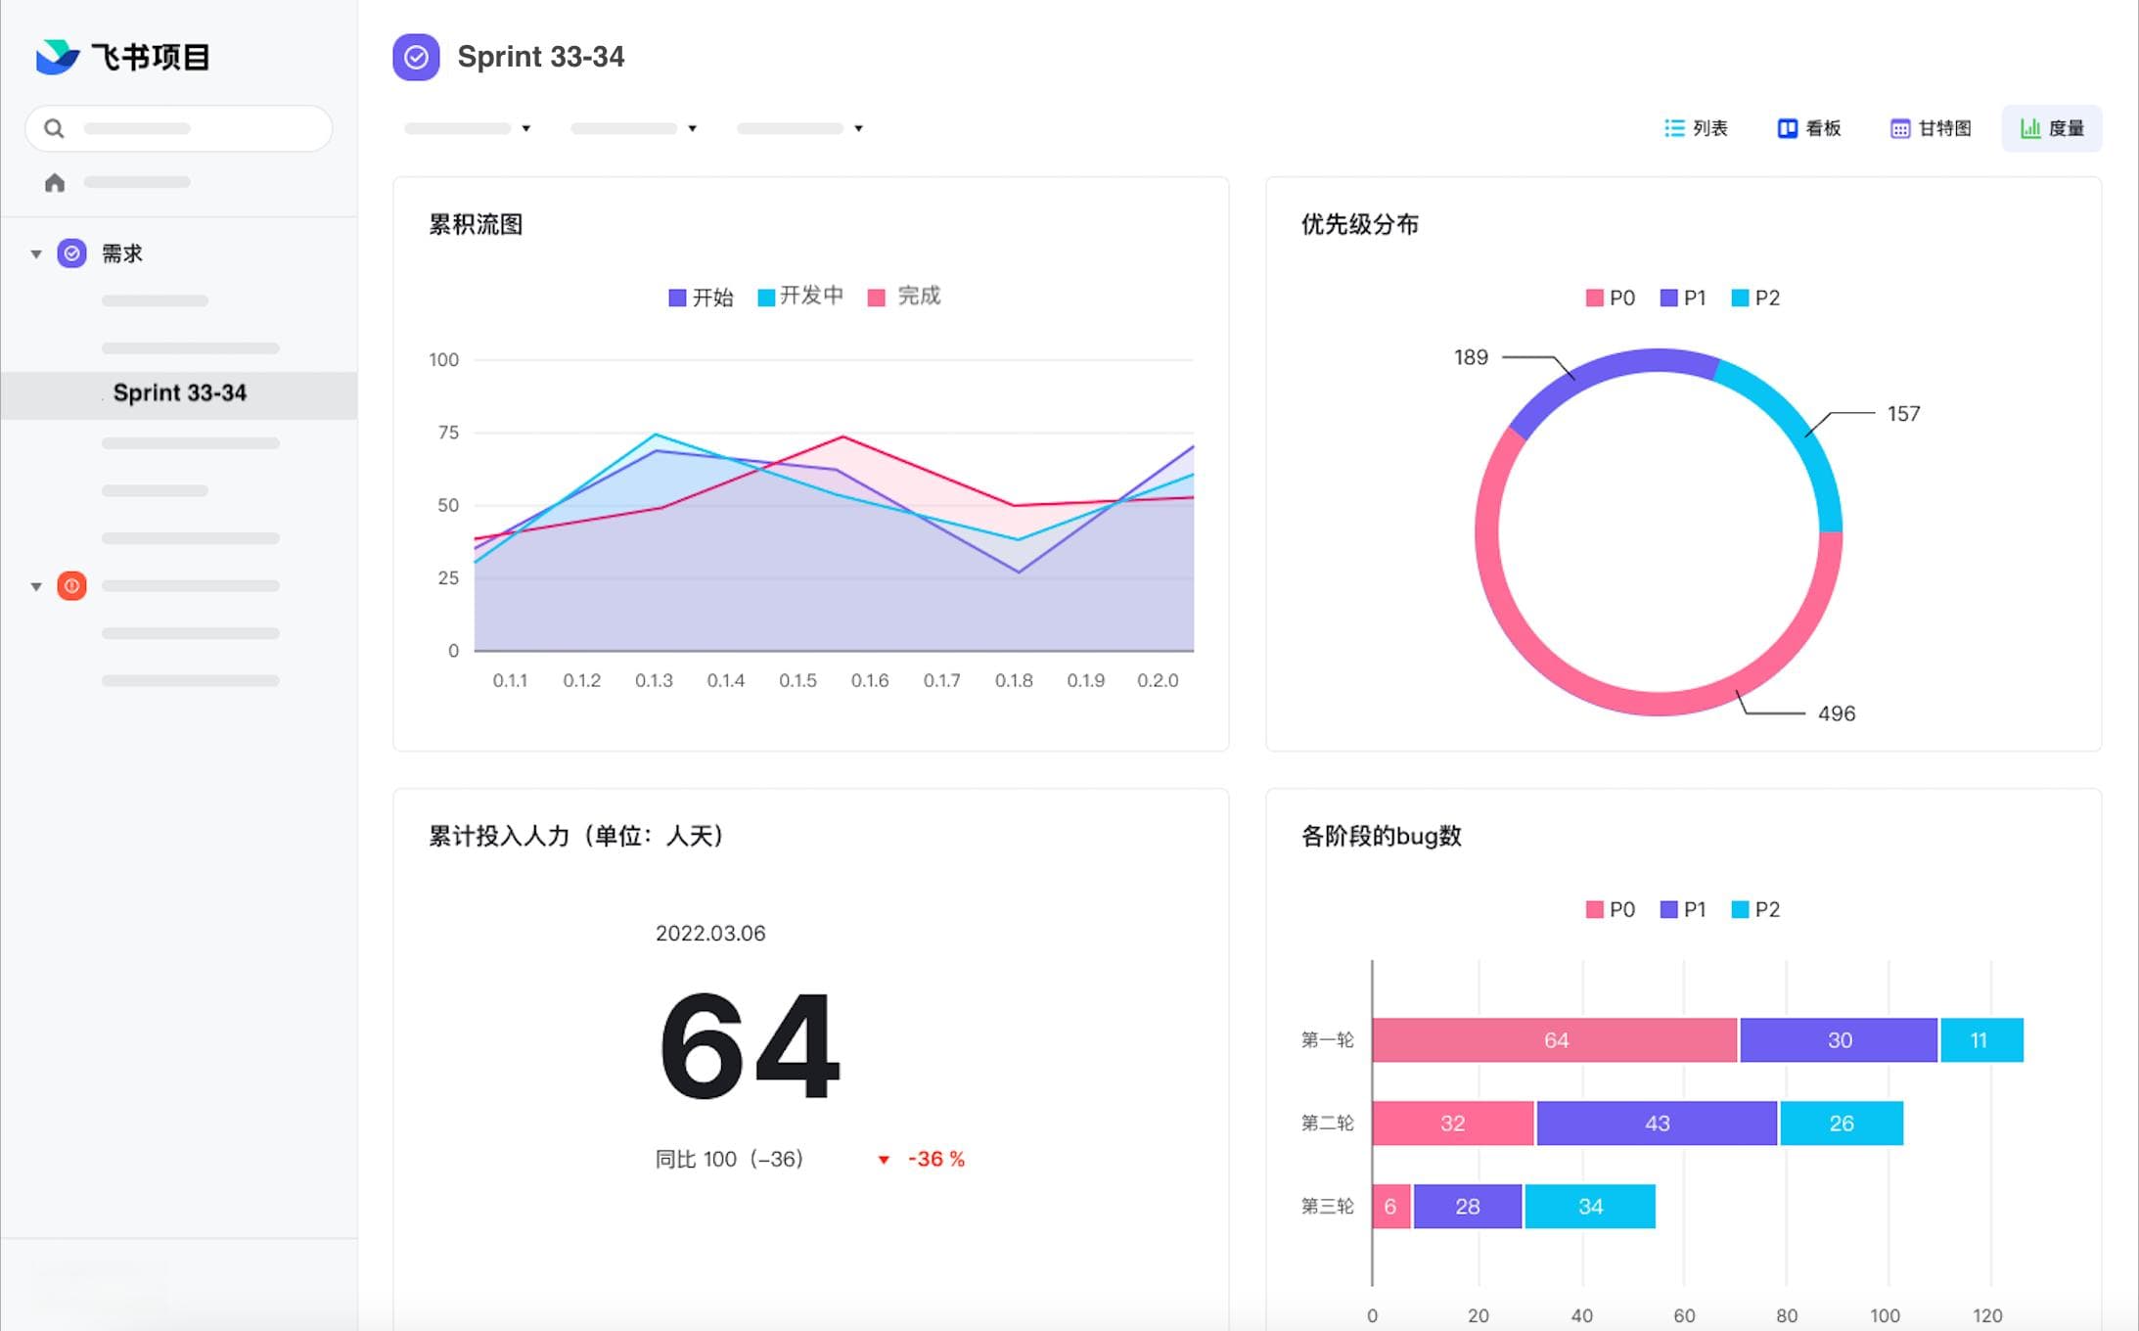The image size is (2139, 1331).
Task: Click the 189 donut label
Action: (1471, 358)
